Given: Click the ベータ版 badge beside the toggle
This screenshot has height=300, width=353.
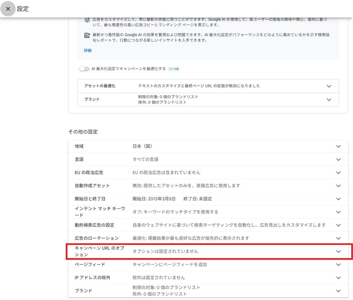Looking at the screenshot, I should click(174, 69).
